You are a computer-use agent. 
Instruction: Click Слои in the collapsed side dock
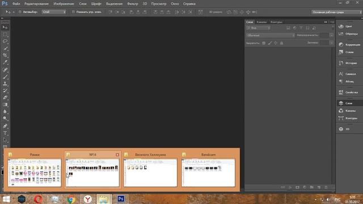pyautogui.click(x=349, y=103)
